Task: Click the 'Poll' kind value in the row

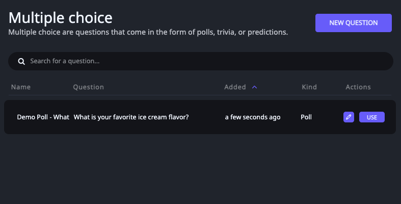Action: 306,117
